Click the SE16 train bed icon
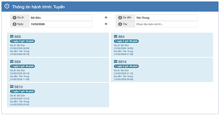Screen dimensions: 220x115 point(116,62)
